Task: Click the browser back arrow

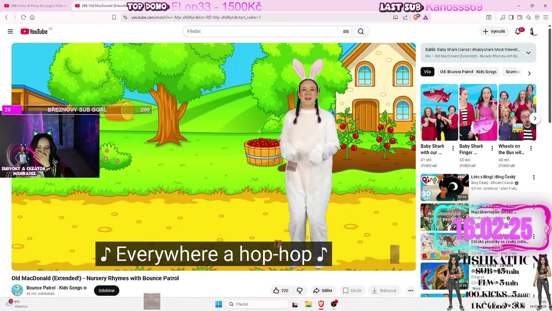Action: pos(6,17)
